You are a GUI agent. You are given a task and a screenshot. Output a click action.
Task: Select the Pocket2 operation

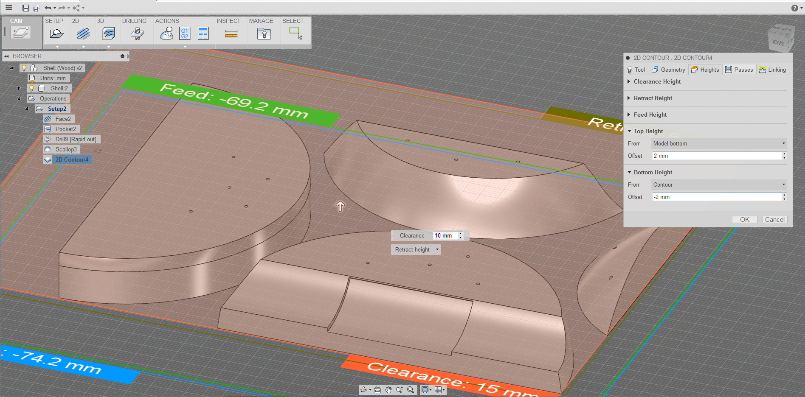point(62,129)
